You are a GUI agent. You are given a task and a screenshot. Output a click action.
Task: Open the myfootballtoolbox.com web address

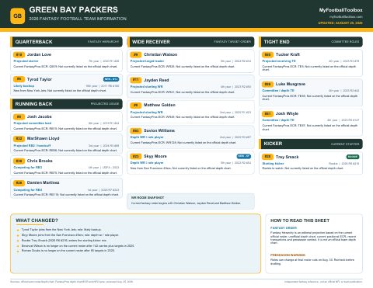pyautogui.click(x=346, y=16)
